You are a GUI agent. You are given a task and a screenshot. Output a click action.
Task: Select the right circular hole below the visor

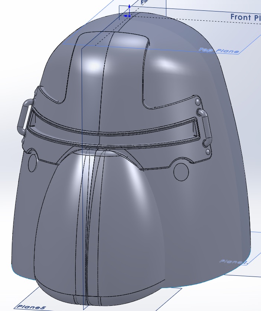point(181,172)
